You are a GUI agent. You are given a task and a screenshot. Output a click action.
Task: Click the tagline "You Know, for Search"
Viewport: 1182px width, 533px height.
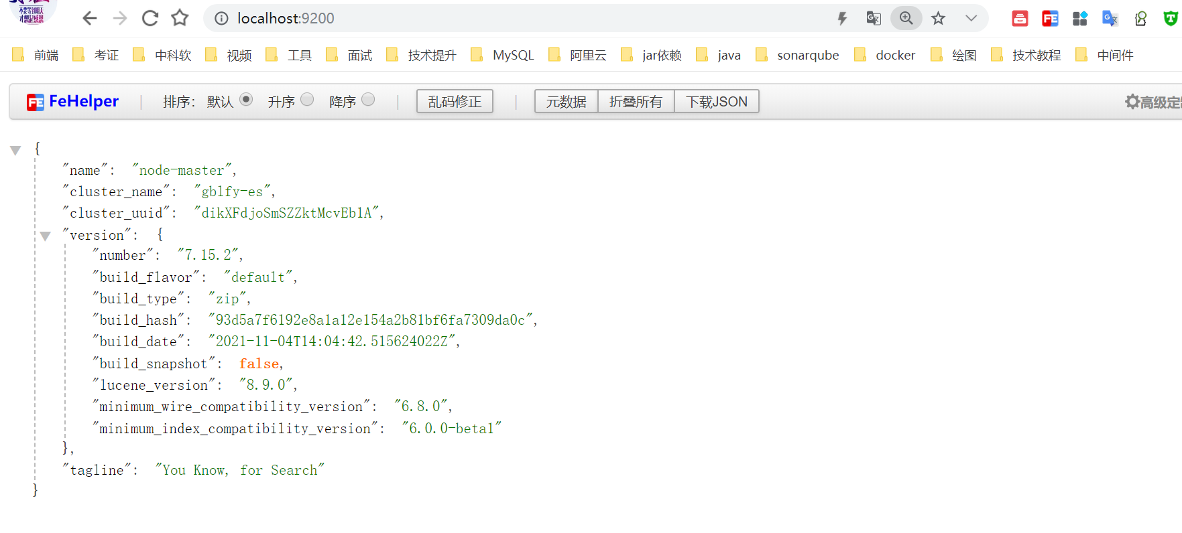(239, 470)
